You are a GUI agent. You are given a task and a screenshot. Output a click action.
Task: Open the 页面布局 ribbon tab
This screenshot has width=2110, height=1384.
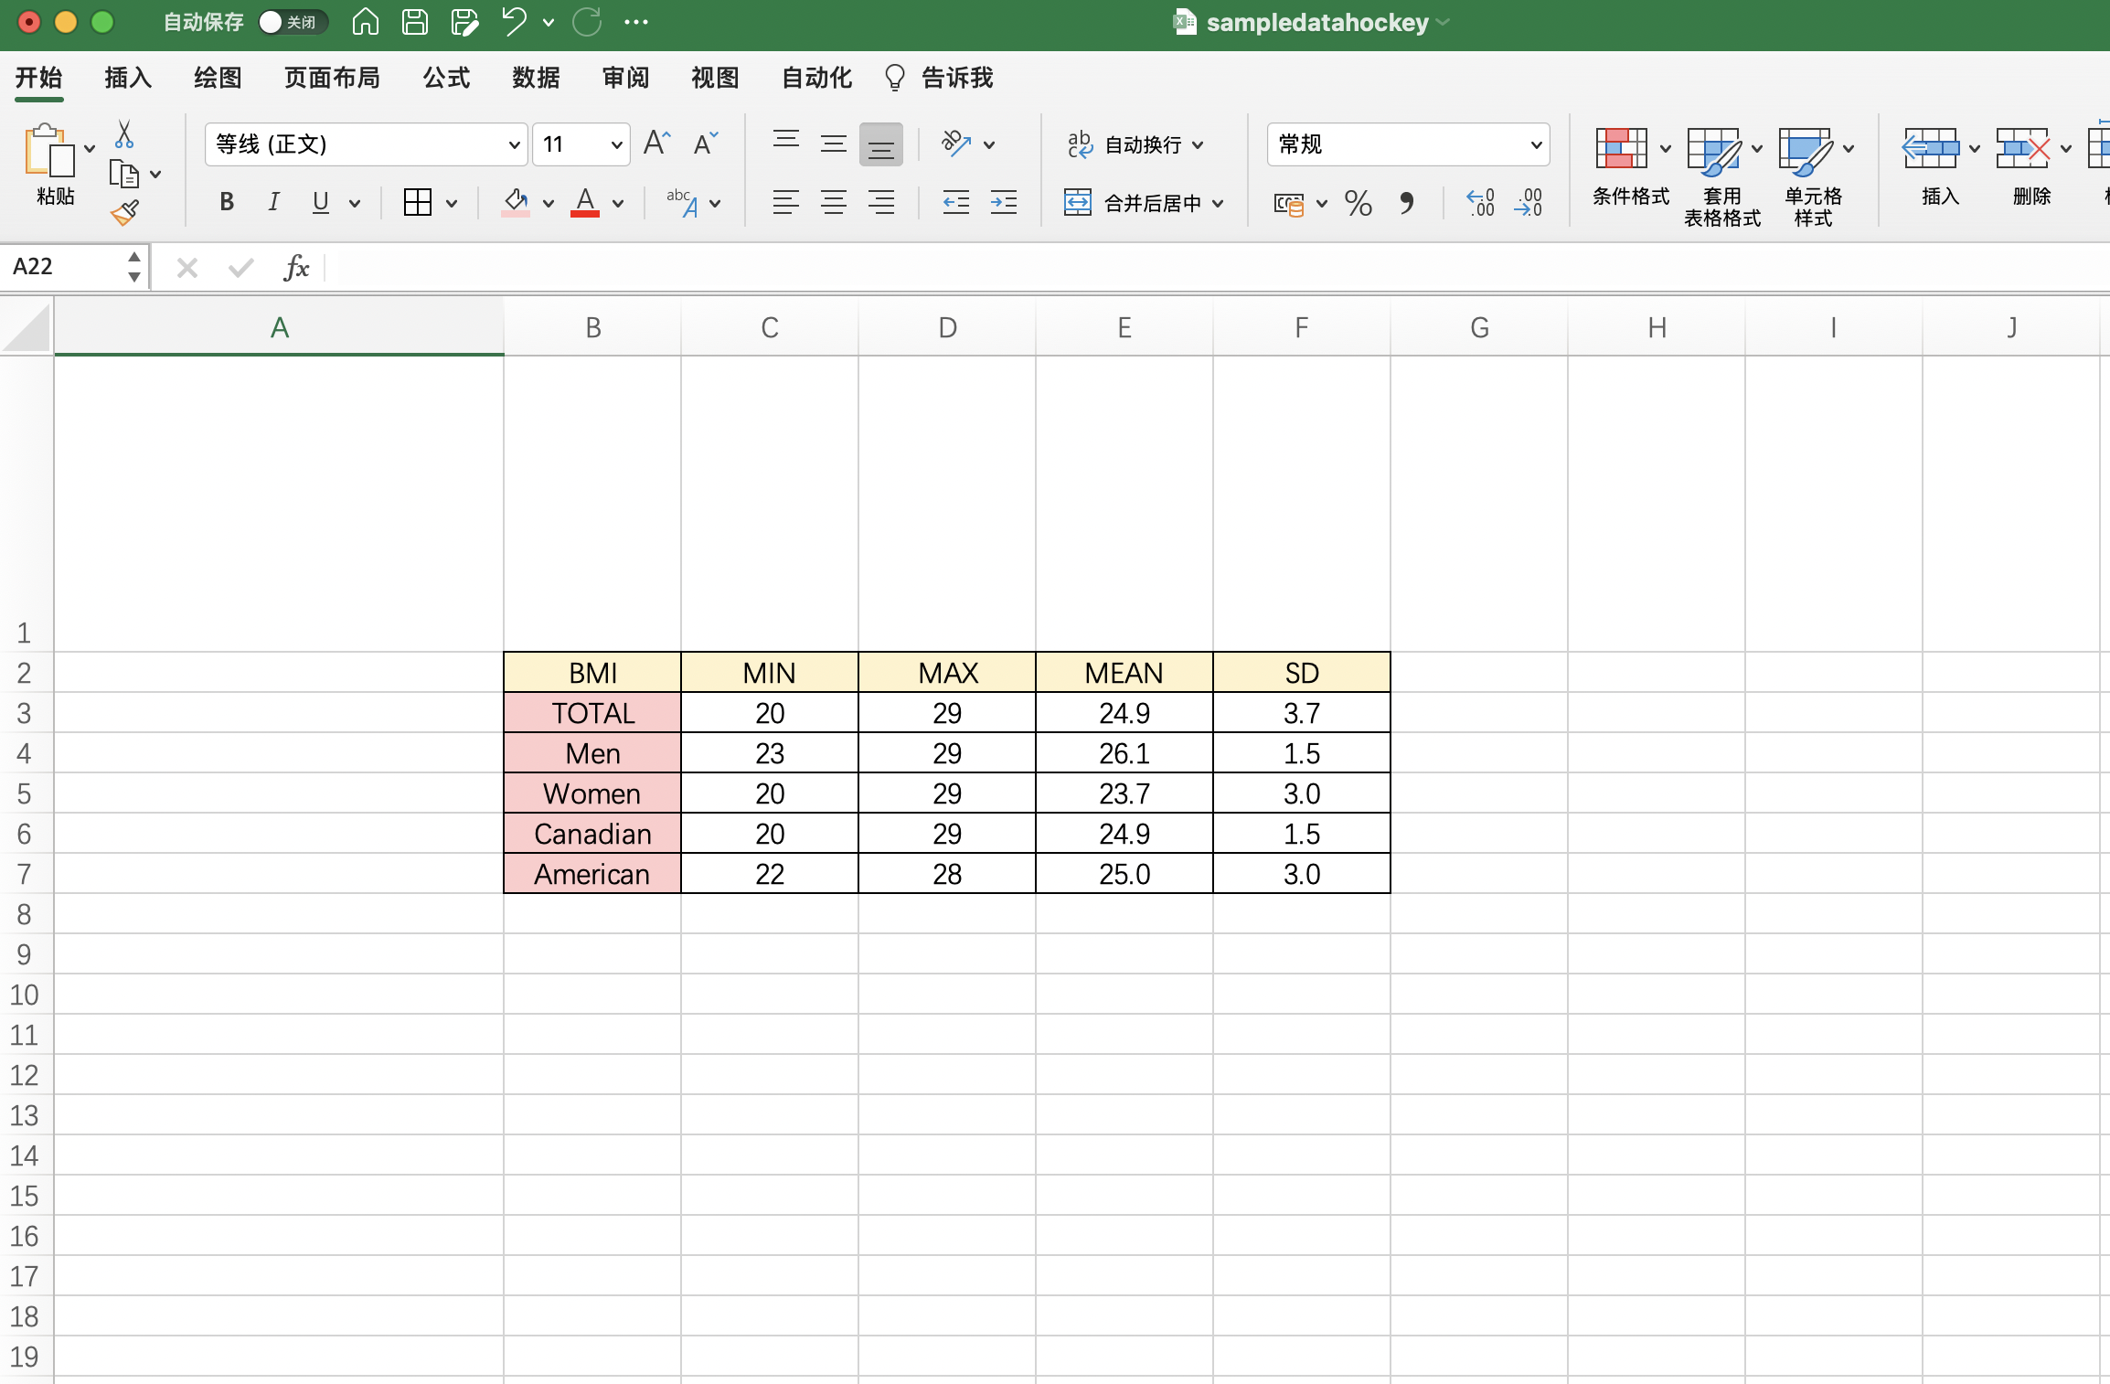coord(332,78)
